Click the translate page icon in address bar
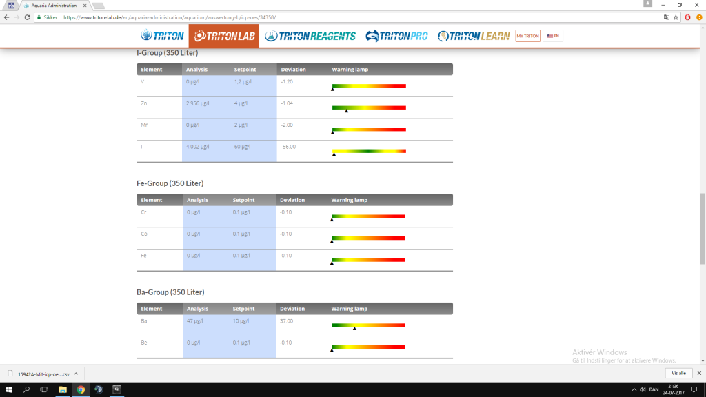Screen dimensions: 706x397 tap(665, 17)
